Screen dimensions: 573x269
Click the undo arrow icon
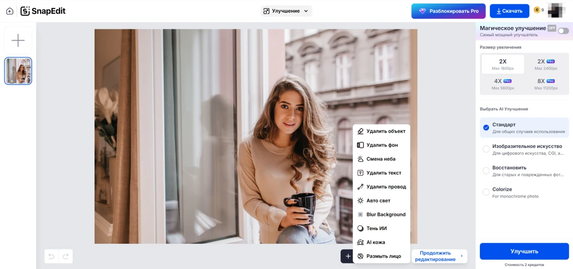click(52, 257)
